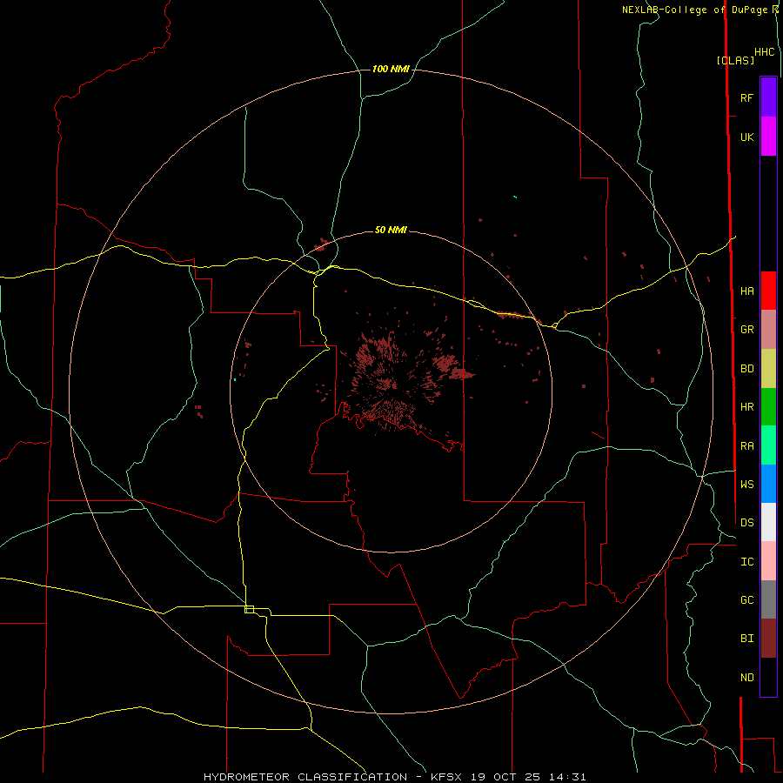Select the GC gray legend swatch
This screenshot has width=783, height=783.
tap(768, 599)
